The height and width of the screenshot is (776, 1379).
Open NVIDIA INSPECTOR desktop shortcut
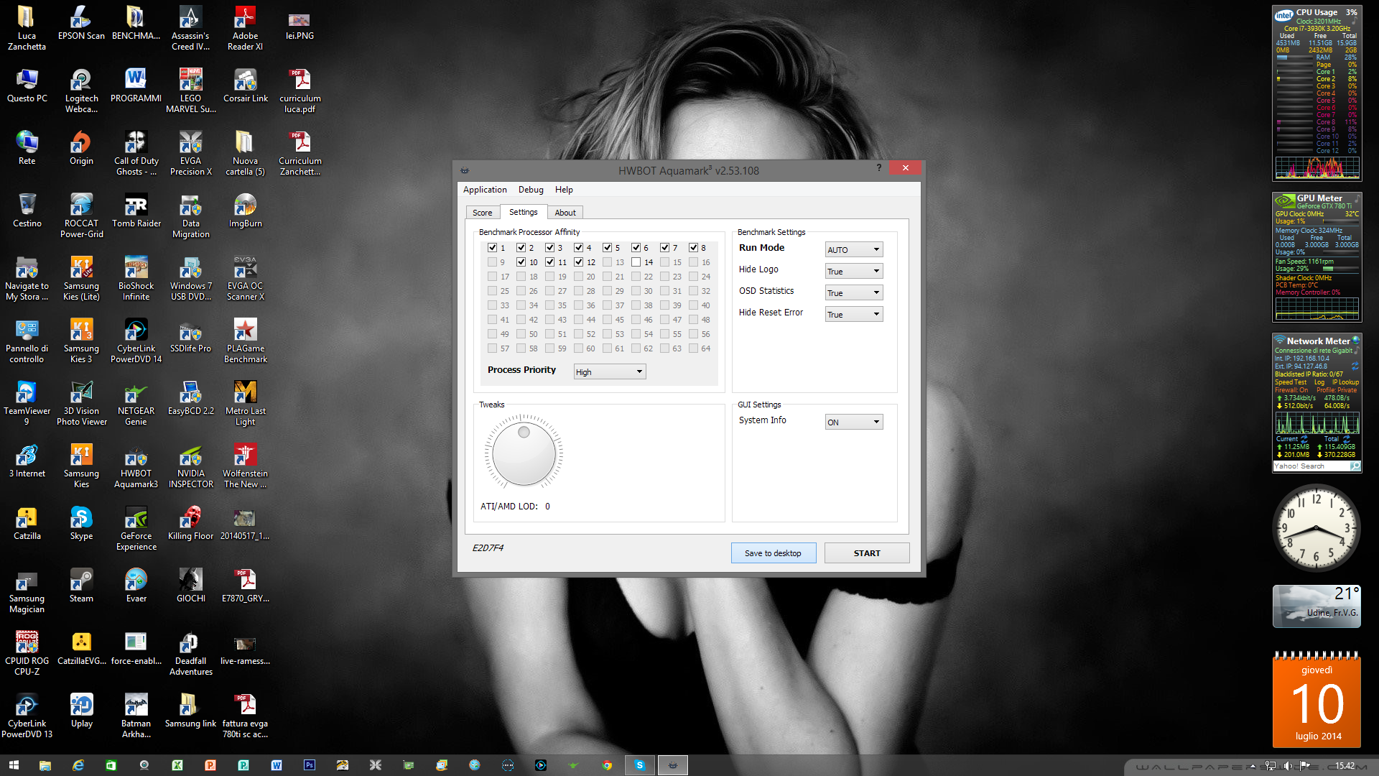point(190,466)
